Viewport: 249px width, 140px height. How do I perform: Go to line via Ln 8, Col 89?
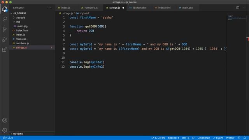[x=158, y=138]
